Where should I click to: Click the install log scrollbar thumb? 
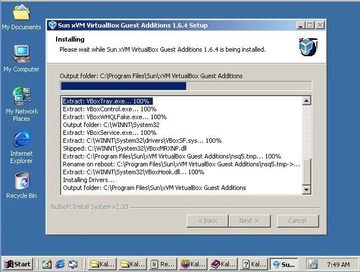307,171
